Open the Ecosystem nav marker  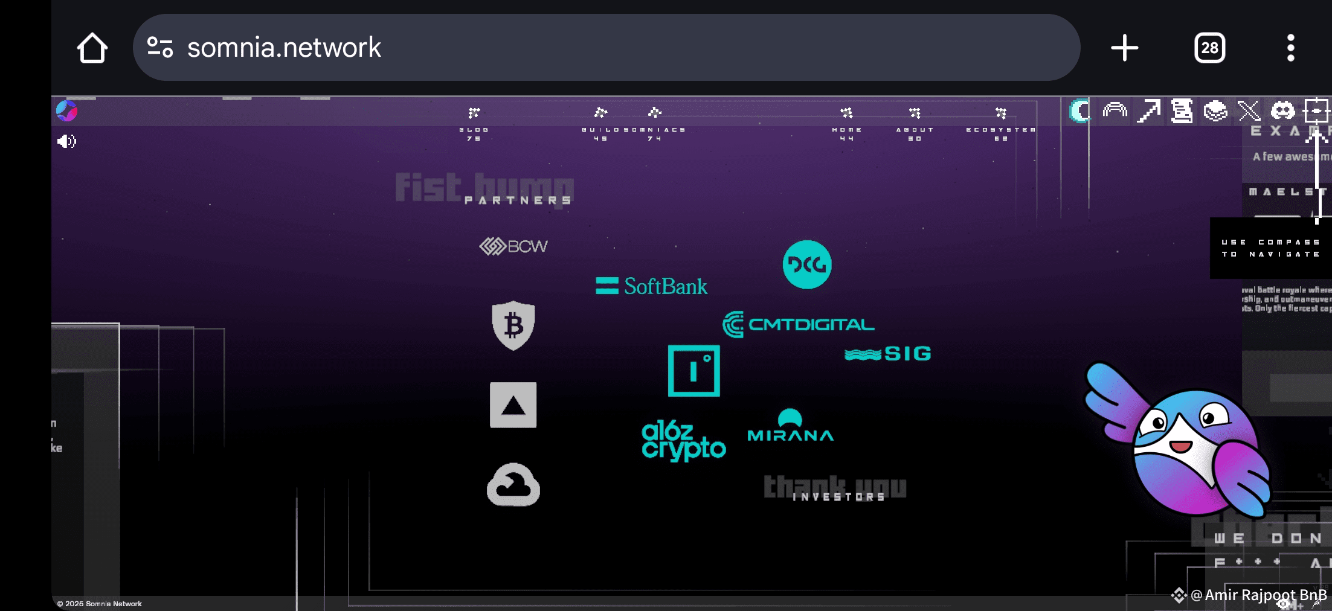pos(1001,124)
